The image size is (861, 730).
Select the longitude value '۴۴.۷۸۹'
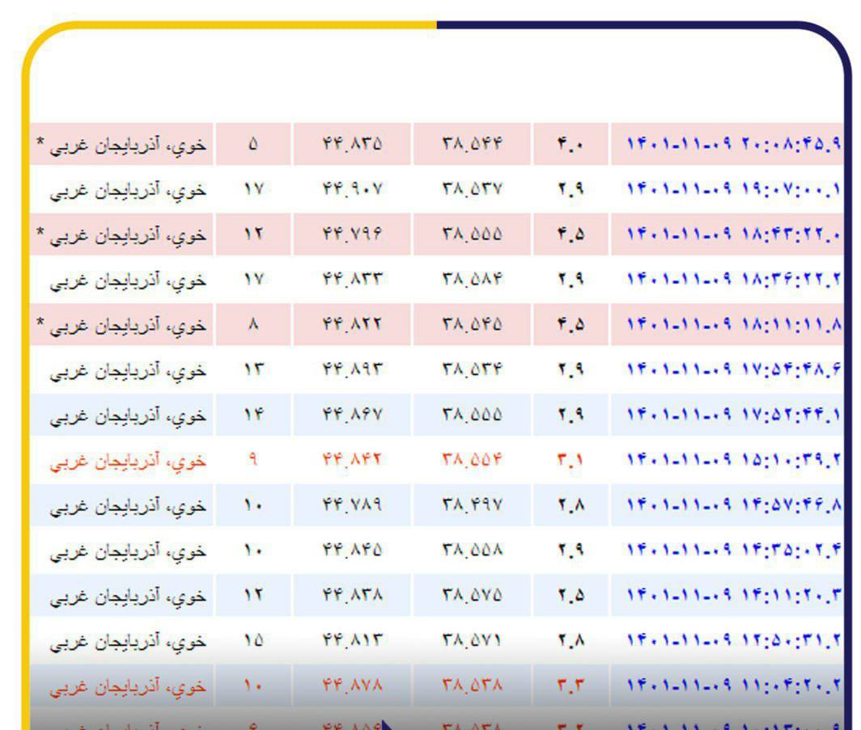pyautogui.click(x=352, y=504)
